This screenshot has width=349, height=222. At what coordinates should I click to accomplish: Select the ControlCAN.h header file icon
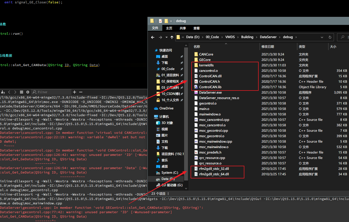pos(196,81)
